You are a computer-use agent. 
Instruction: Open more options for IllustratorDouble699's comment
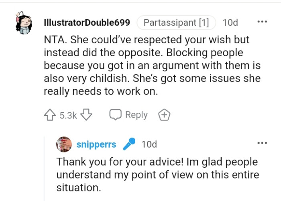point(262,22)
